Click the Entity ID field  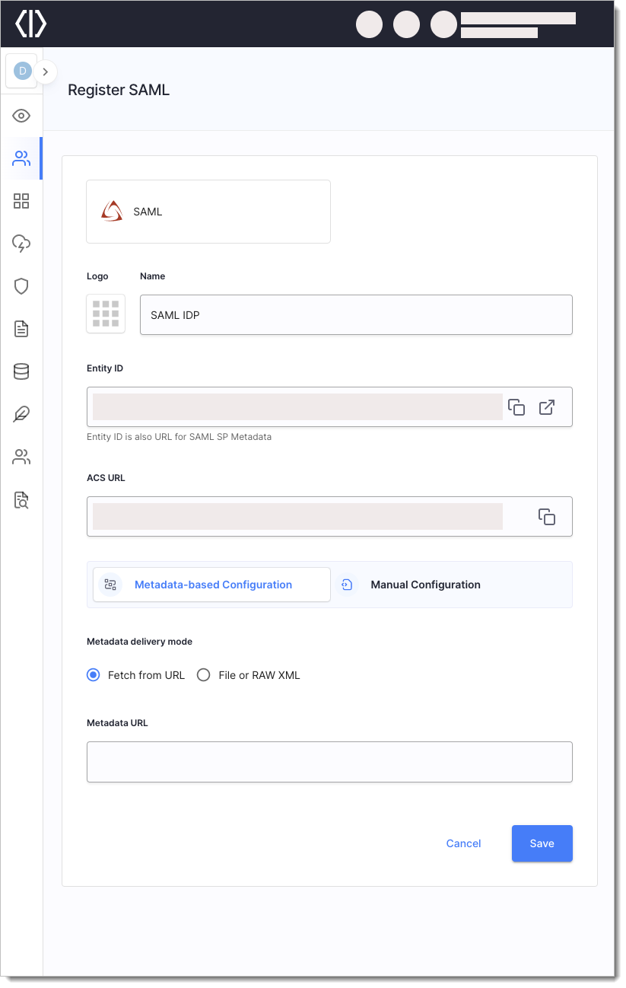(x=329, y=406)
